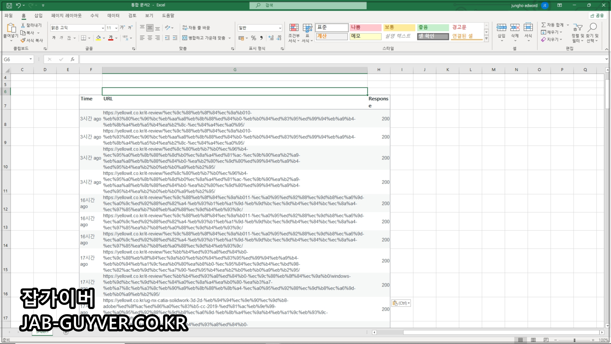Image resolution: width=611 pixels, height=344 pixels.
Task: Click Wrap Text (자동 줄 바꿈)
Action: coord(196,28)
